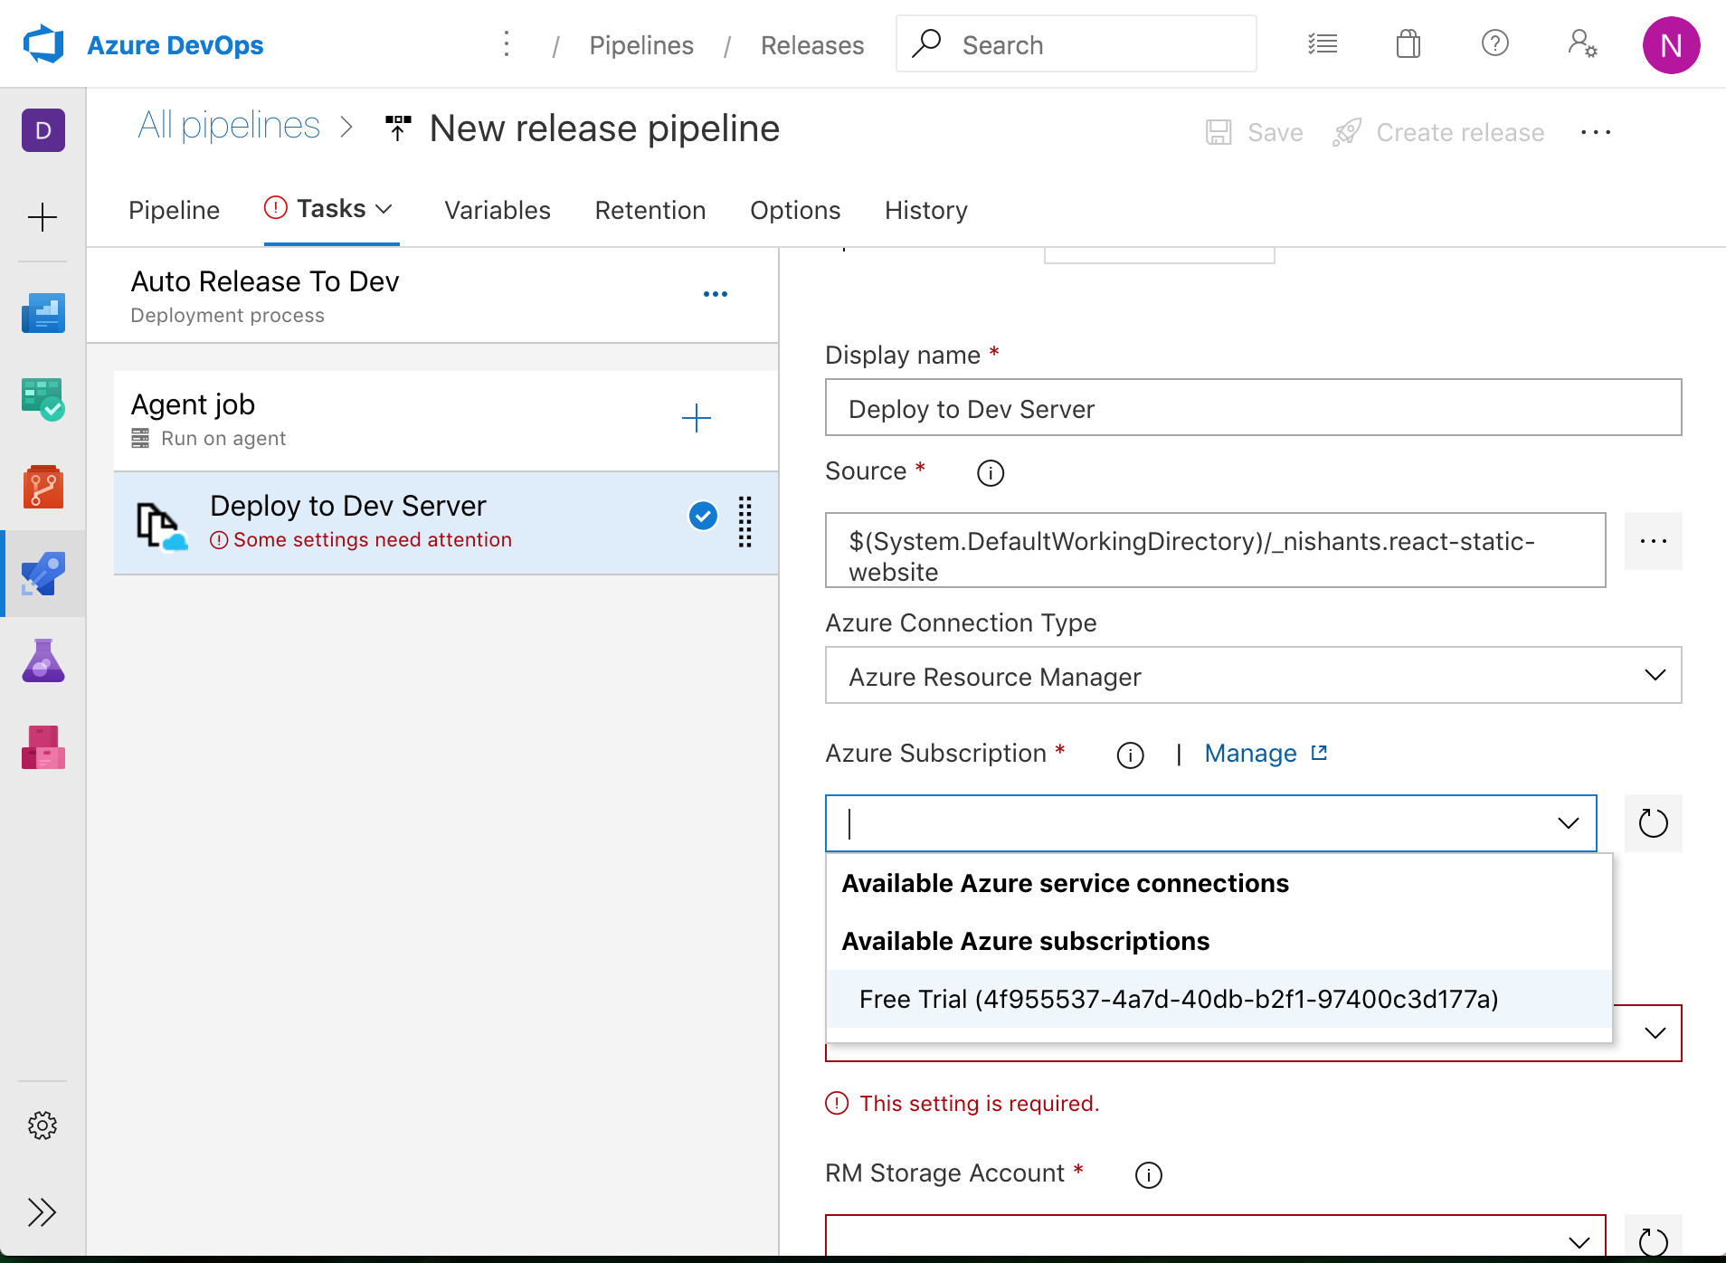Open the more actions ellipsis near Create release
Screen dimensions: 1726x1263
tap(1596, 132)
